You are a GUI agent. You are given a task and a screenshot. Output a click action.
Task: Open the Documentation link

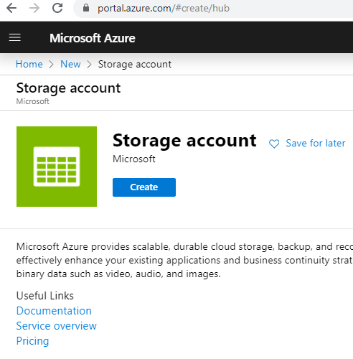click(54, 311)
